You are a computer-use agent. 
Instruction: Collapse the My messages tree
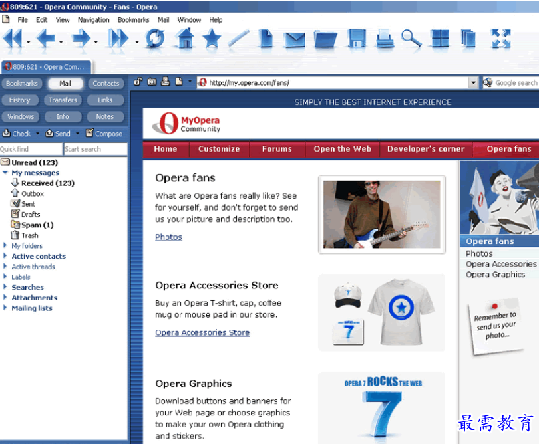coord(5,173)
